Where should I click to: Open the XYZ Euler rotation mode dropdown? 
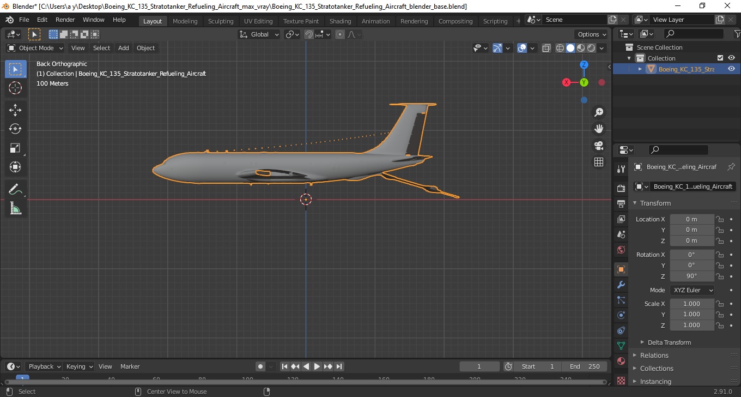pyautogui.click(x=692, y=290)
